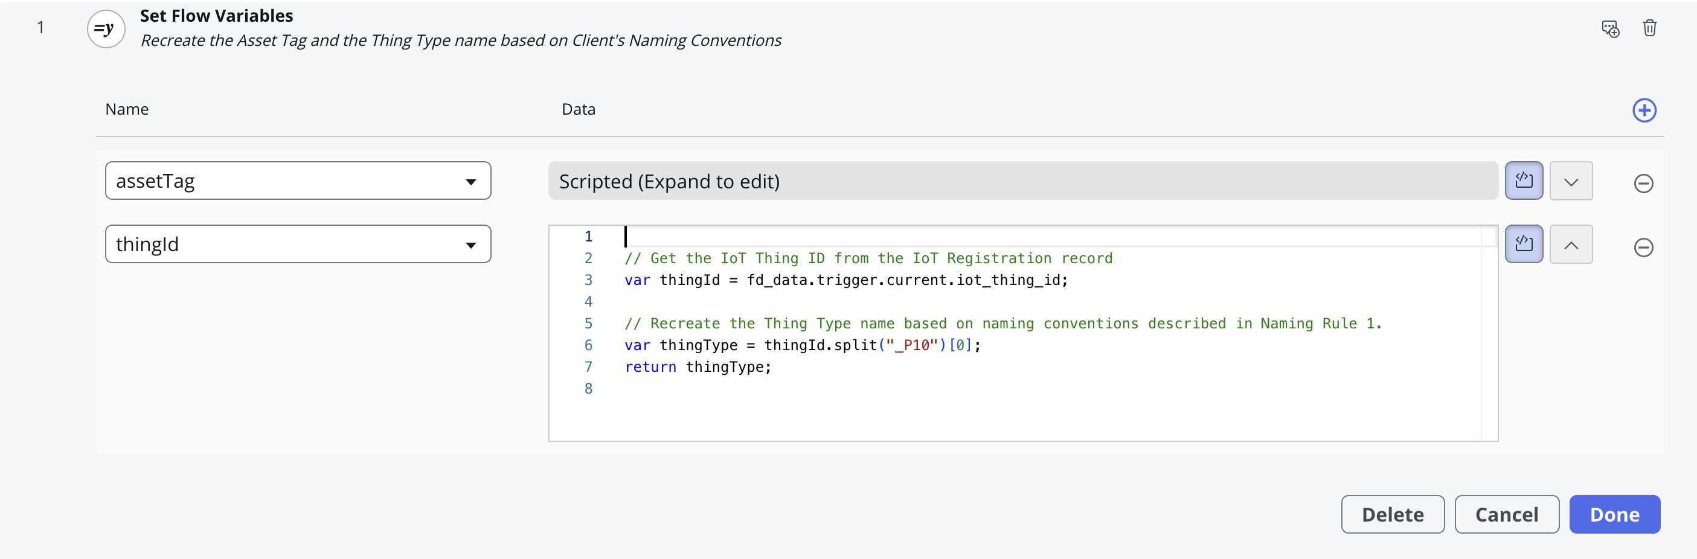Click the thingId.split("_P10") code line
Viewport: 1697px width, 559px height.
(803, 345)
